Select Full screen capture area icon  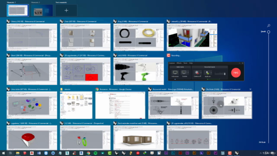[175, 72]
